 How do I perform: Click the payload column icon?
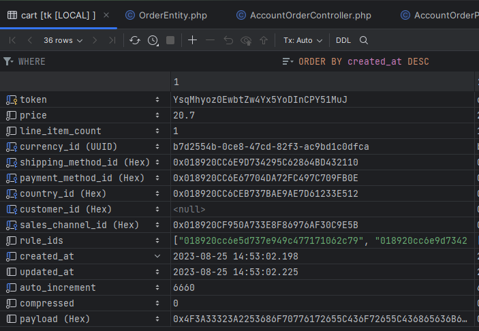tap(12, 319)
